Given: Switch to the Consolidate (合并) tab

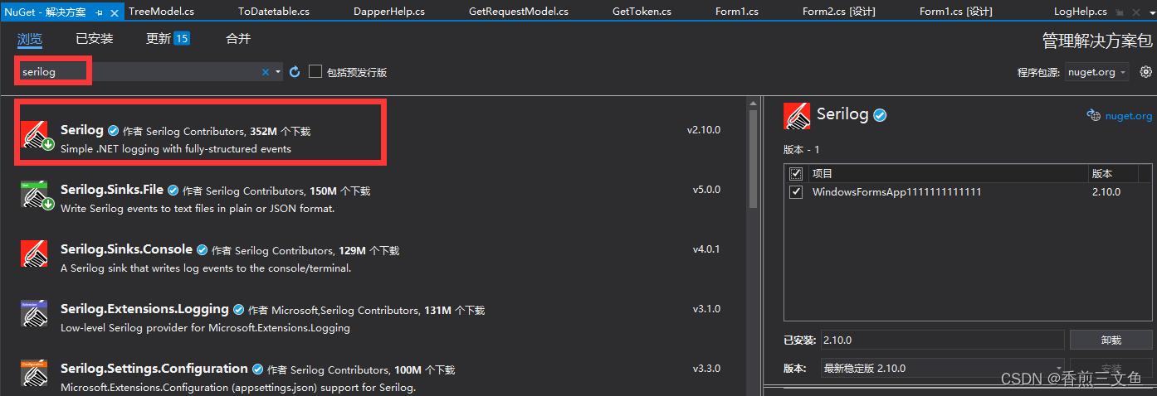Looking at the screenshot, I should pyautogui.click(x=238, y=39).
